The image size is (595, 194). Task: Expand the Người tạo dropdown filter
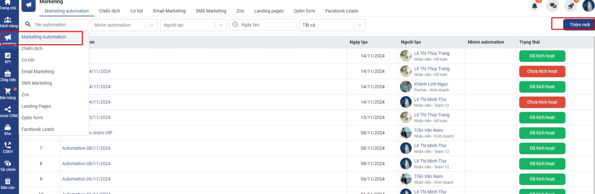[x=193, y=25]
